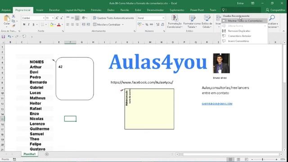The image size is (288, 162).
Task: Open Mesclar e Centralizar dropdown arrow
Action: [123, 24]
